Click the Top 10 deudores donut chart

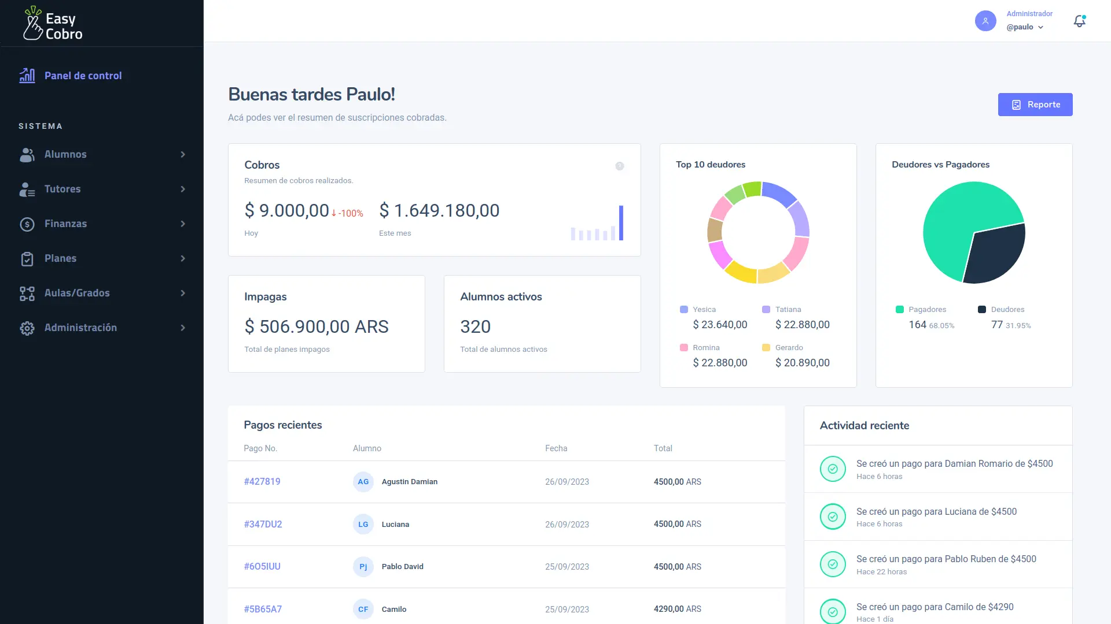(758, 233)
